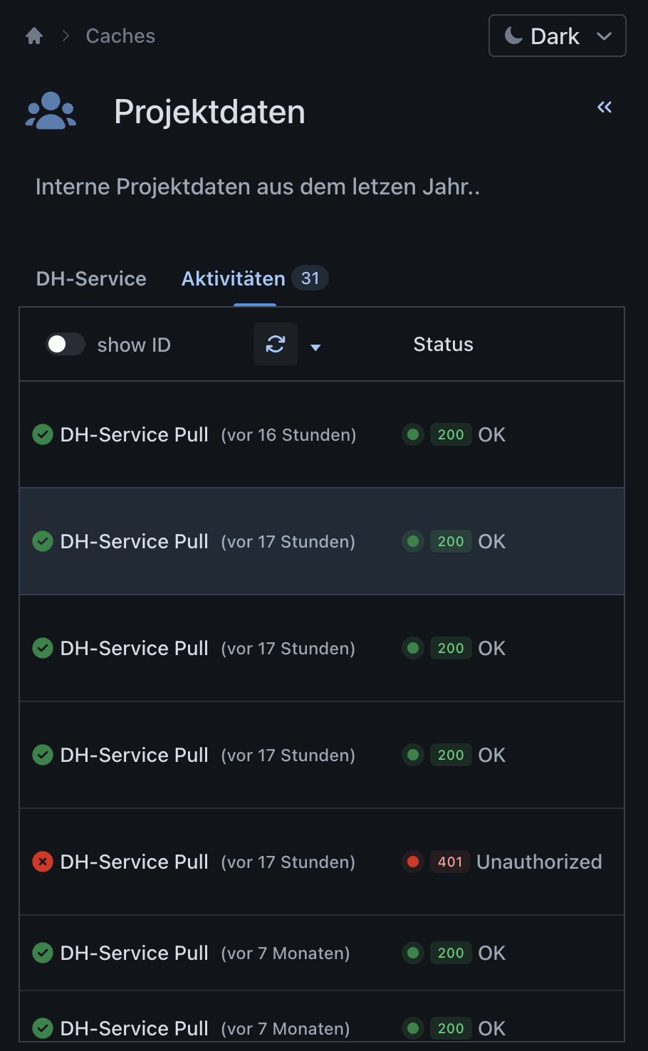The image size is (648, 1051).
Task: Switch to the DH-Service tab
Action: [x=91, y=278]
